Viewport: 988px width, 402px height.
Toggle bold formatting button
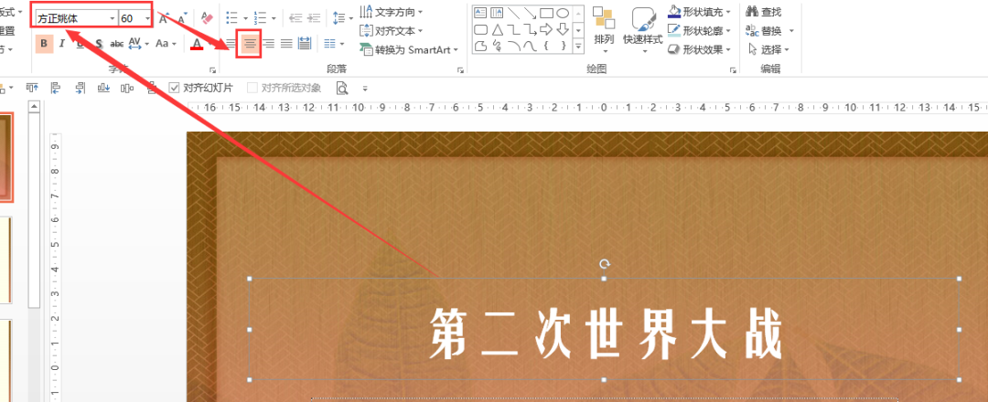tap(44, 44)
